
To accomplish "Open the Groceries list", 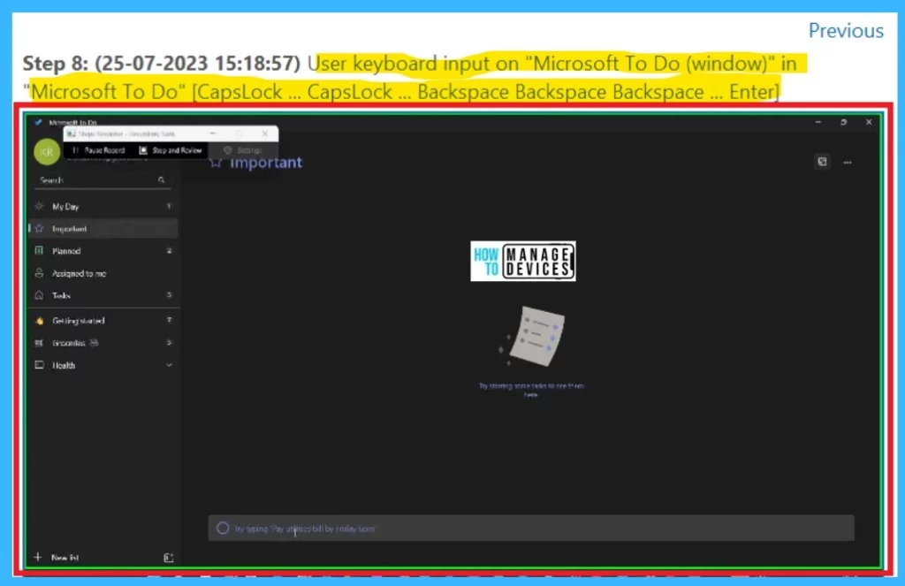I will pyautogui.click(x=103, y=343).
